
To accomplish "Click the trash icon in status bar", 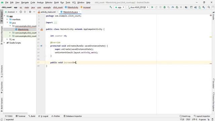I will tap(212, 120).
